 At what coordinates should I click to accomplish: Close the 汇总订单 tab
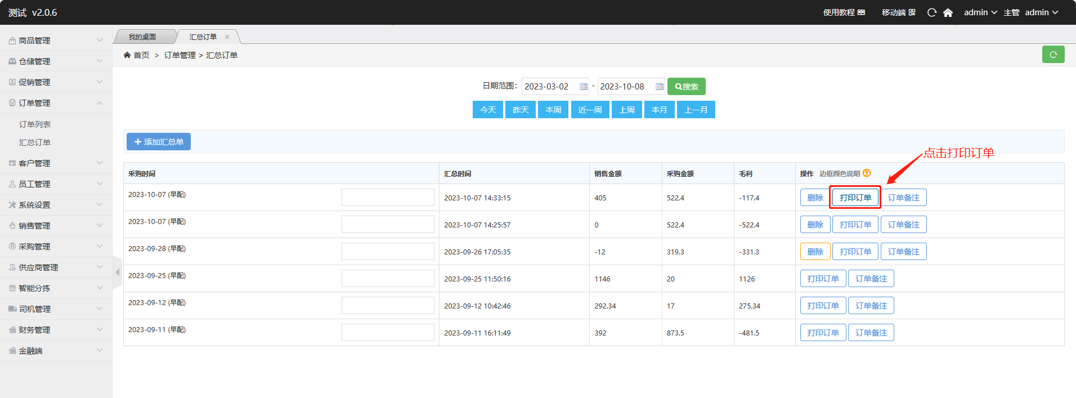click(227, 37)
